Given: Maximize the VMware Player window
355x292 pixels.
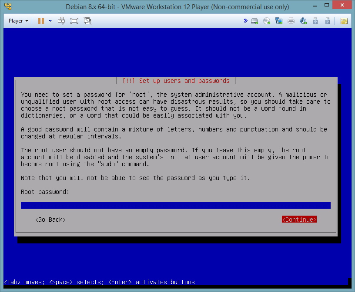Looking at the screenshot, I should (326, 5).
